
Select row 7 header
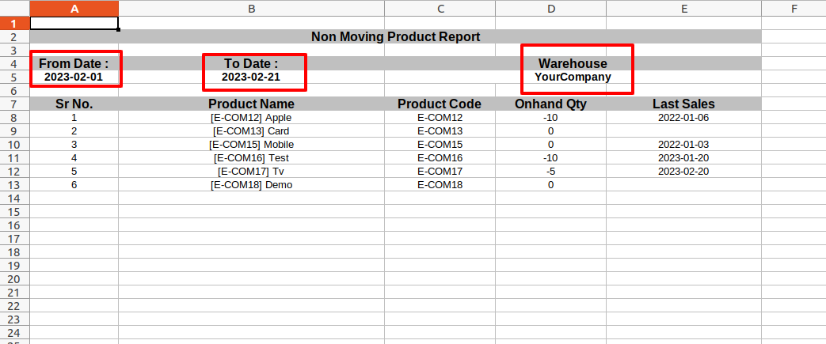15,104
